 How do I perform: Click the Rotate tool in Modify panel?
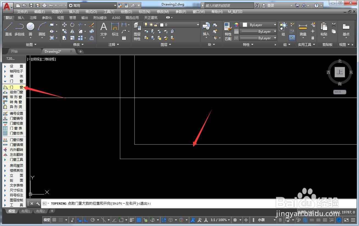point(72,25)
